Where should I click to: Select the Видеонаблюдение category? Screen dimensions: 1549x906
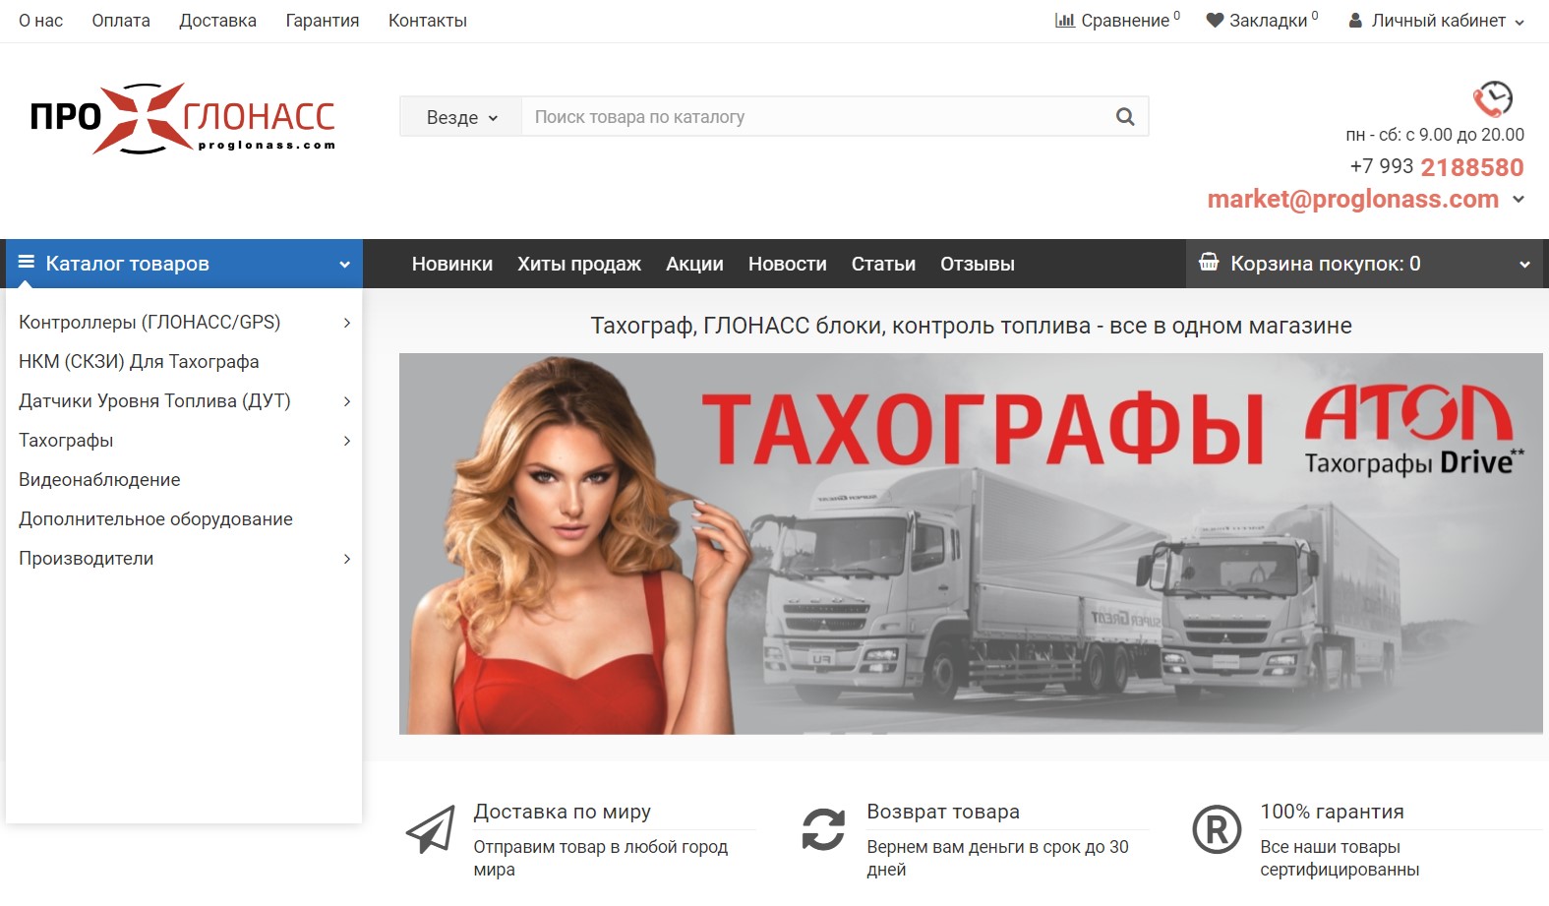(x=99, y=480)
